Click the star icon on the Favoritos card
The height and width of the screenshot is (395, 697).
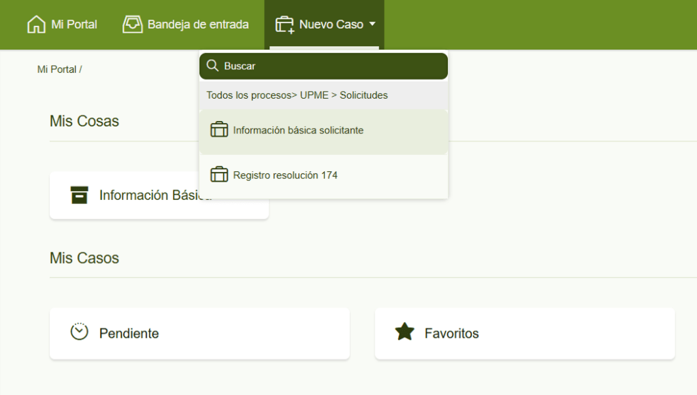[x=405, y=332]
